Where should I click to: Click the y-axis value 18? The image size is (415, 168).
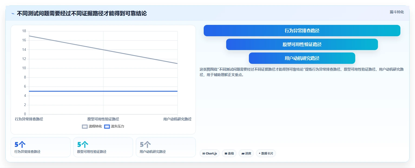24,31
